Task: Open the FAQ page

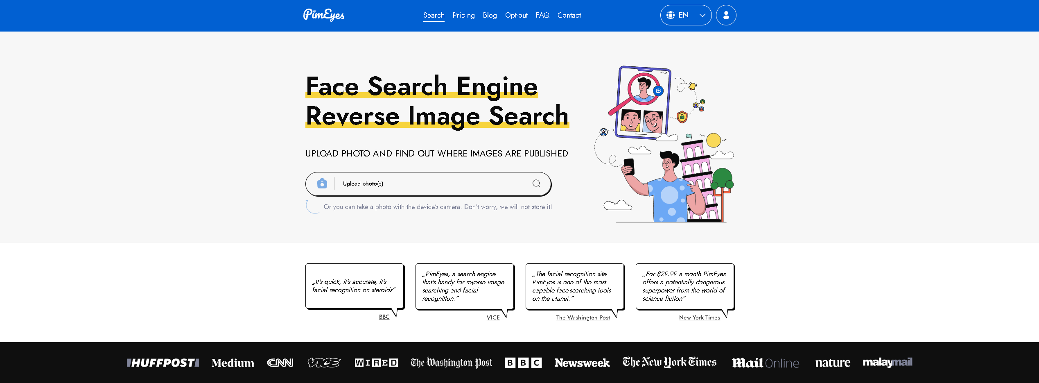Action: point(542,16)
